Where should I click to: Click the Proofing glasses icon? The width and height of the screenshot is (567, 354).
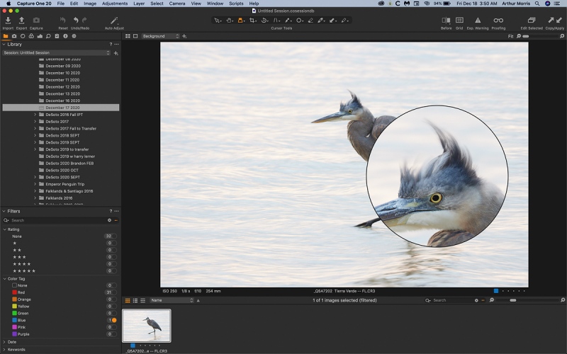point(498,21)
